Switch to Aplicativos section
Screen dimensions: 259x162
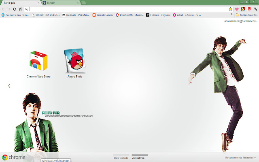(x=140, y=157)
